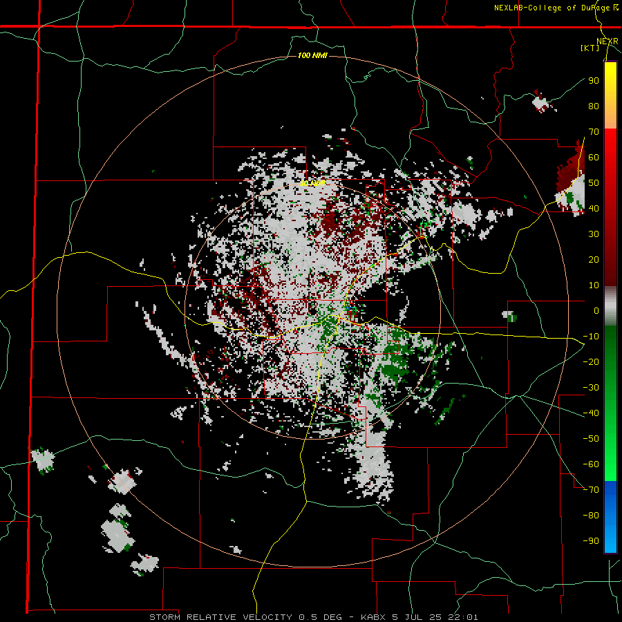622x622 pixels.
Task: Pick the blue bottom segment of color bar
Action: point(610,516)
